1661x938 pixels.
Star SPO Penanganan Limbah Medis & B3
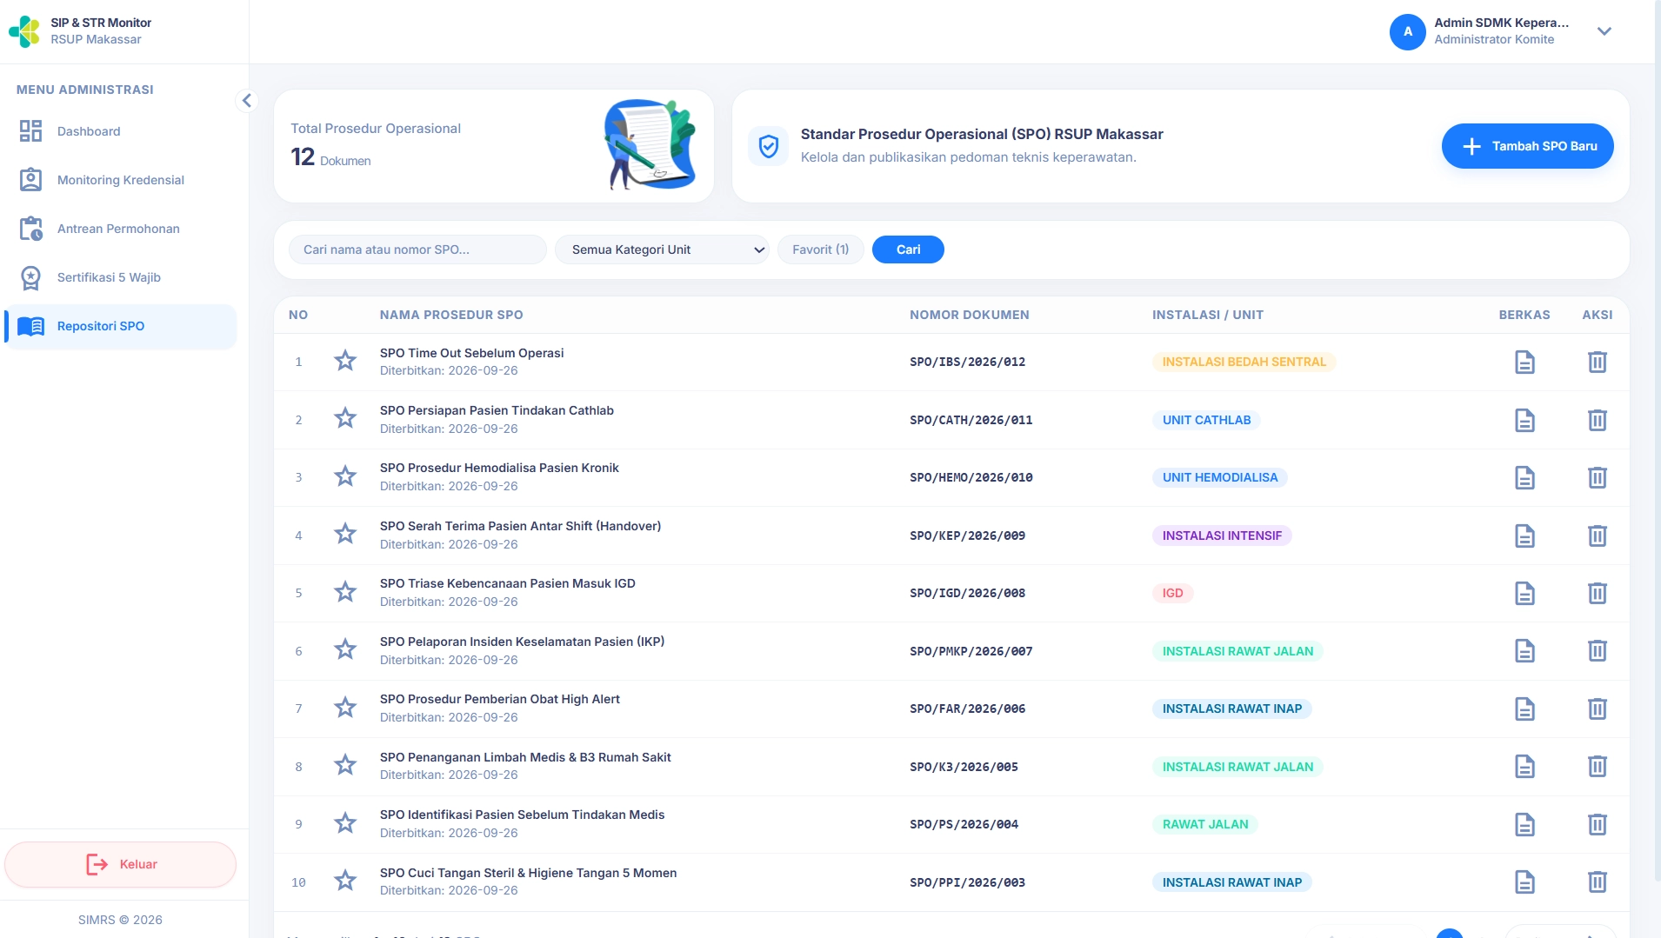tap(345, 764)
